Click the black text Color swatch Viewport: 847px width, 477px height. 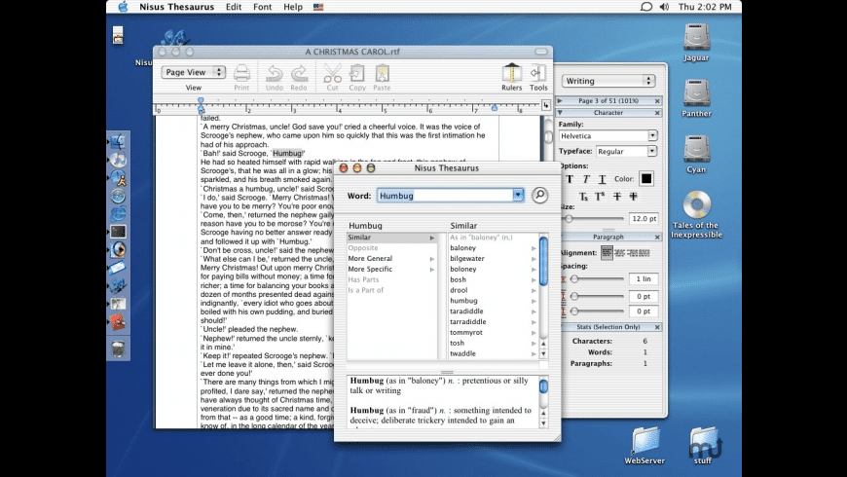646,178
